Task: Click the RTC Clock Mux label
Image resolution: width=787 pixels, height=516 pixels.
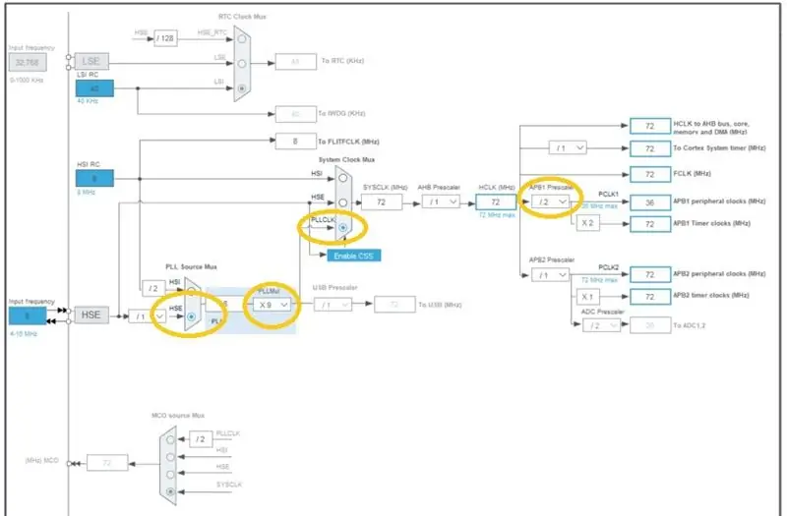Action: [242, 17]
